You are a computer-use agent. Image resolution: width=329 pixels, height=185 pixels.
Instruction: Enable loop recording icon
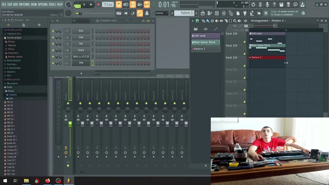pos(147,4)
